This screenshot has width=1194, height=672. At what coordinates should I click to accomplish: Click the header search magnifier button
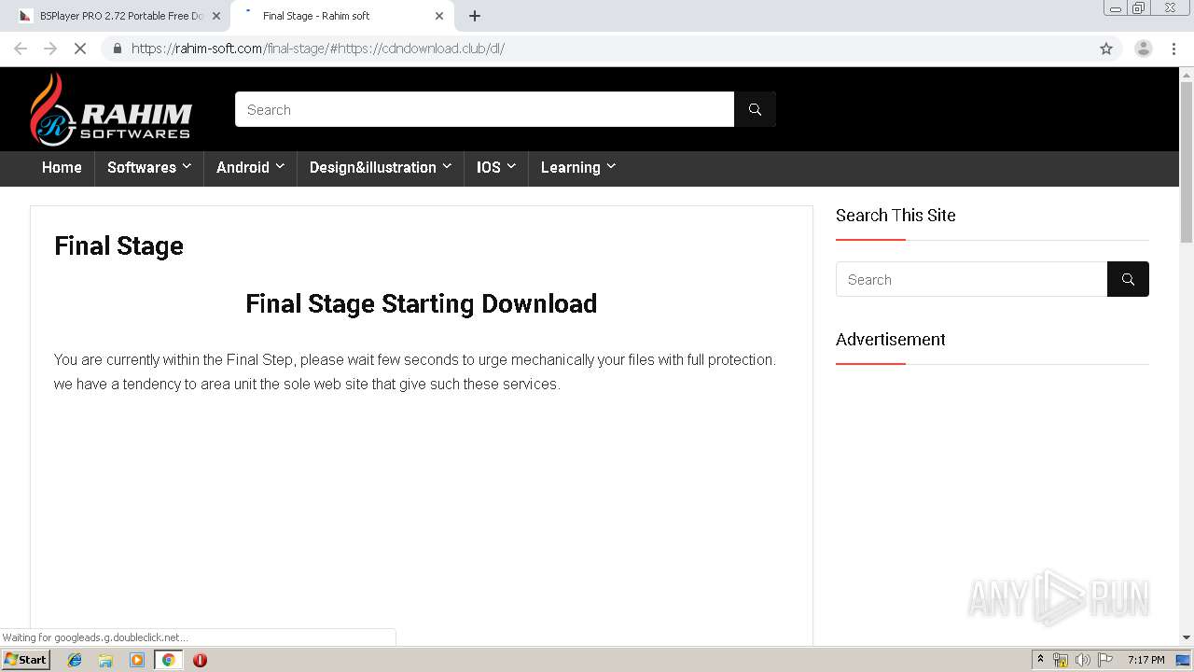click(755, 109)
